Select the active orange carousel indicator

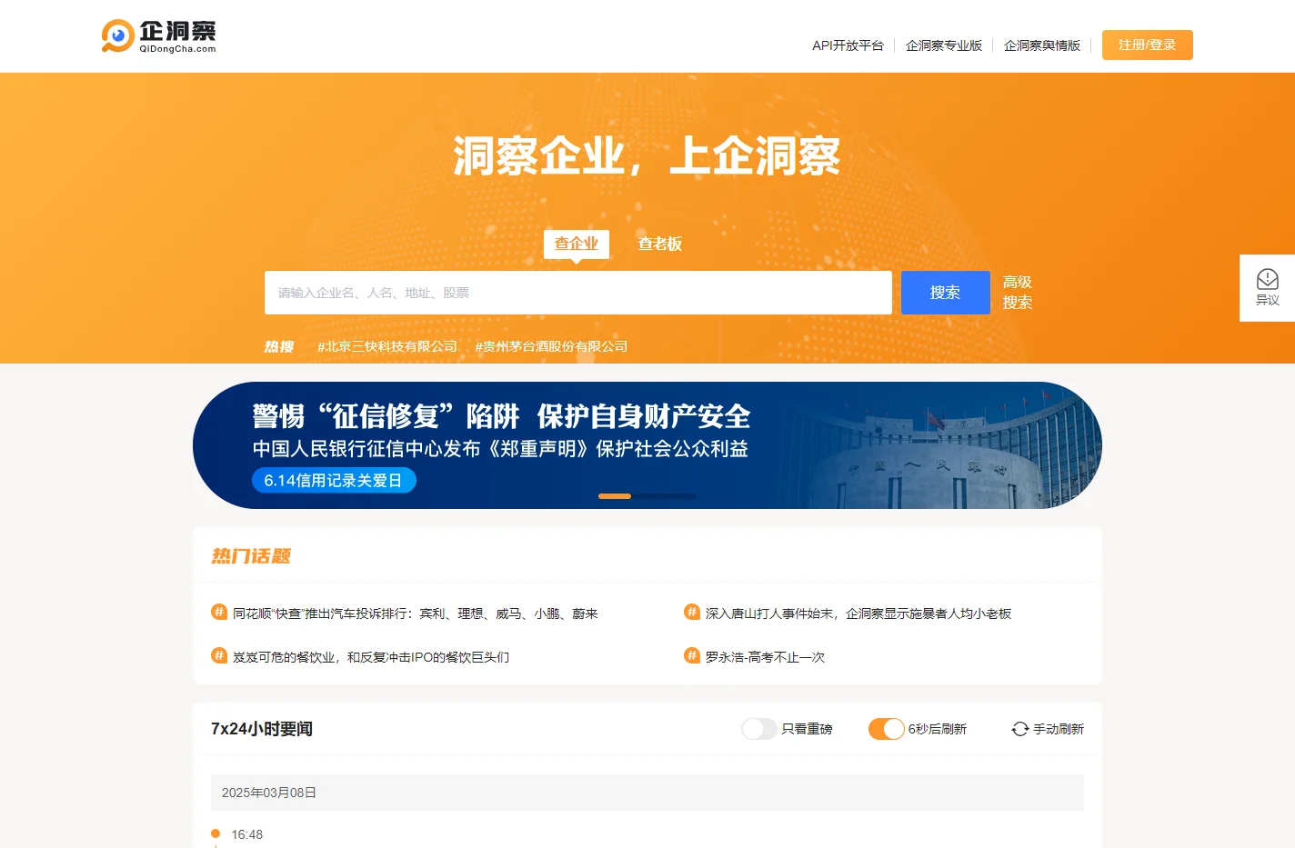[x=615, y=496]
